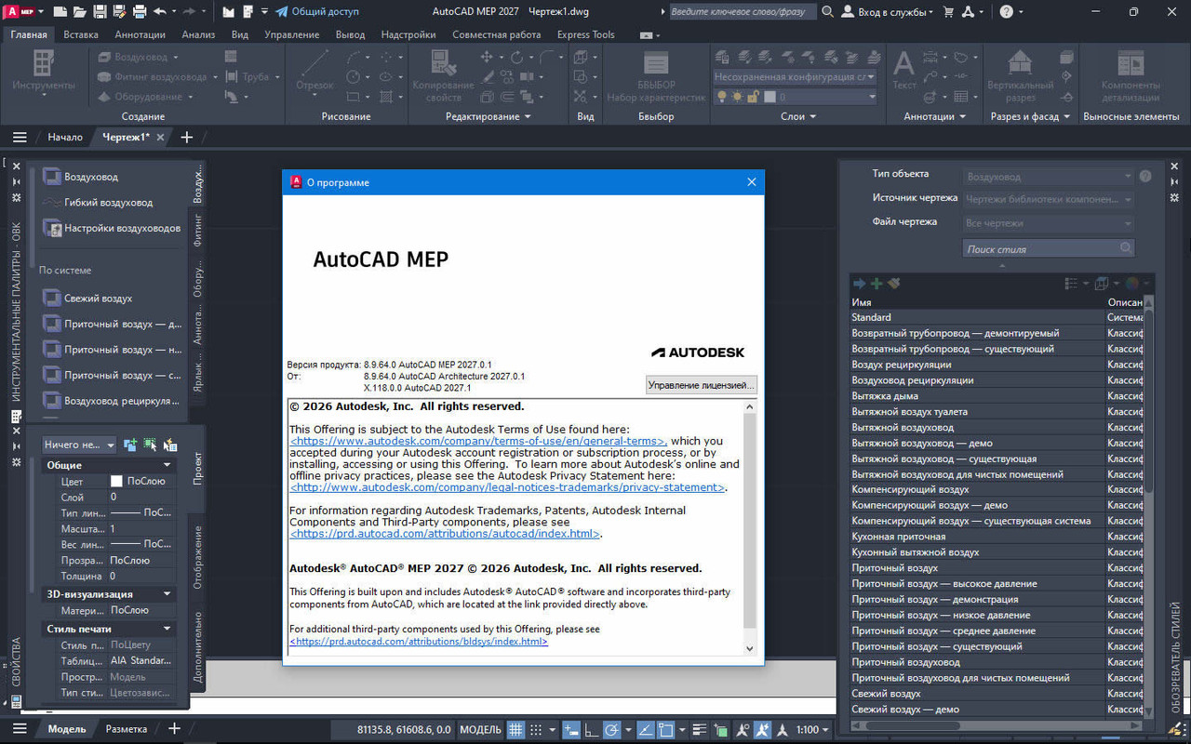This screenshot has width=1191, height=744.
Task: Click the Компоненты детализации tool
Action: pyautogui.click(x=1131, y=76)
